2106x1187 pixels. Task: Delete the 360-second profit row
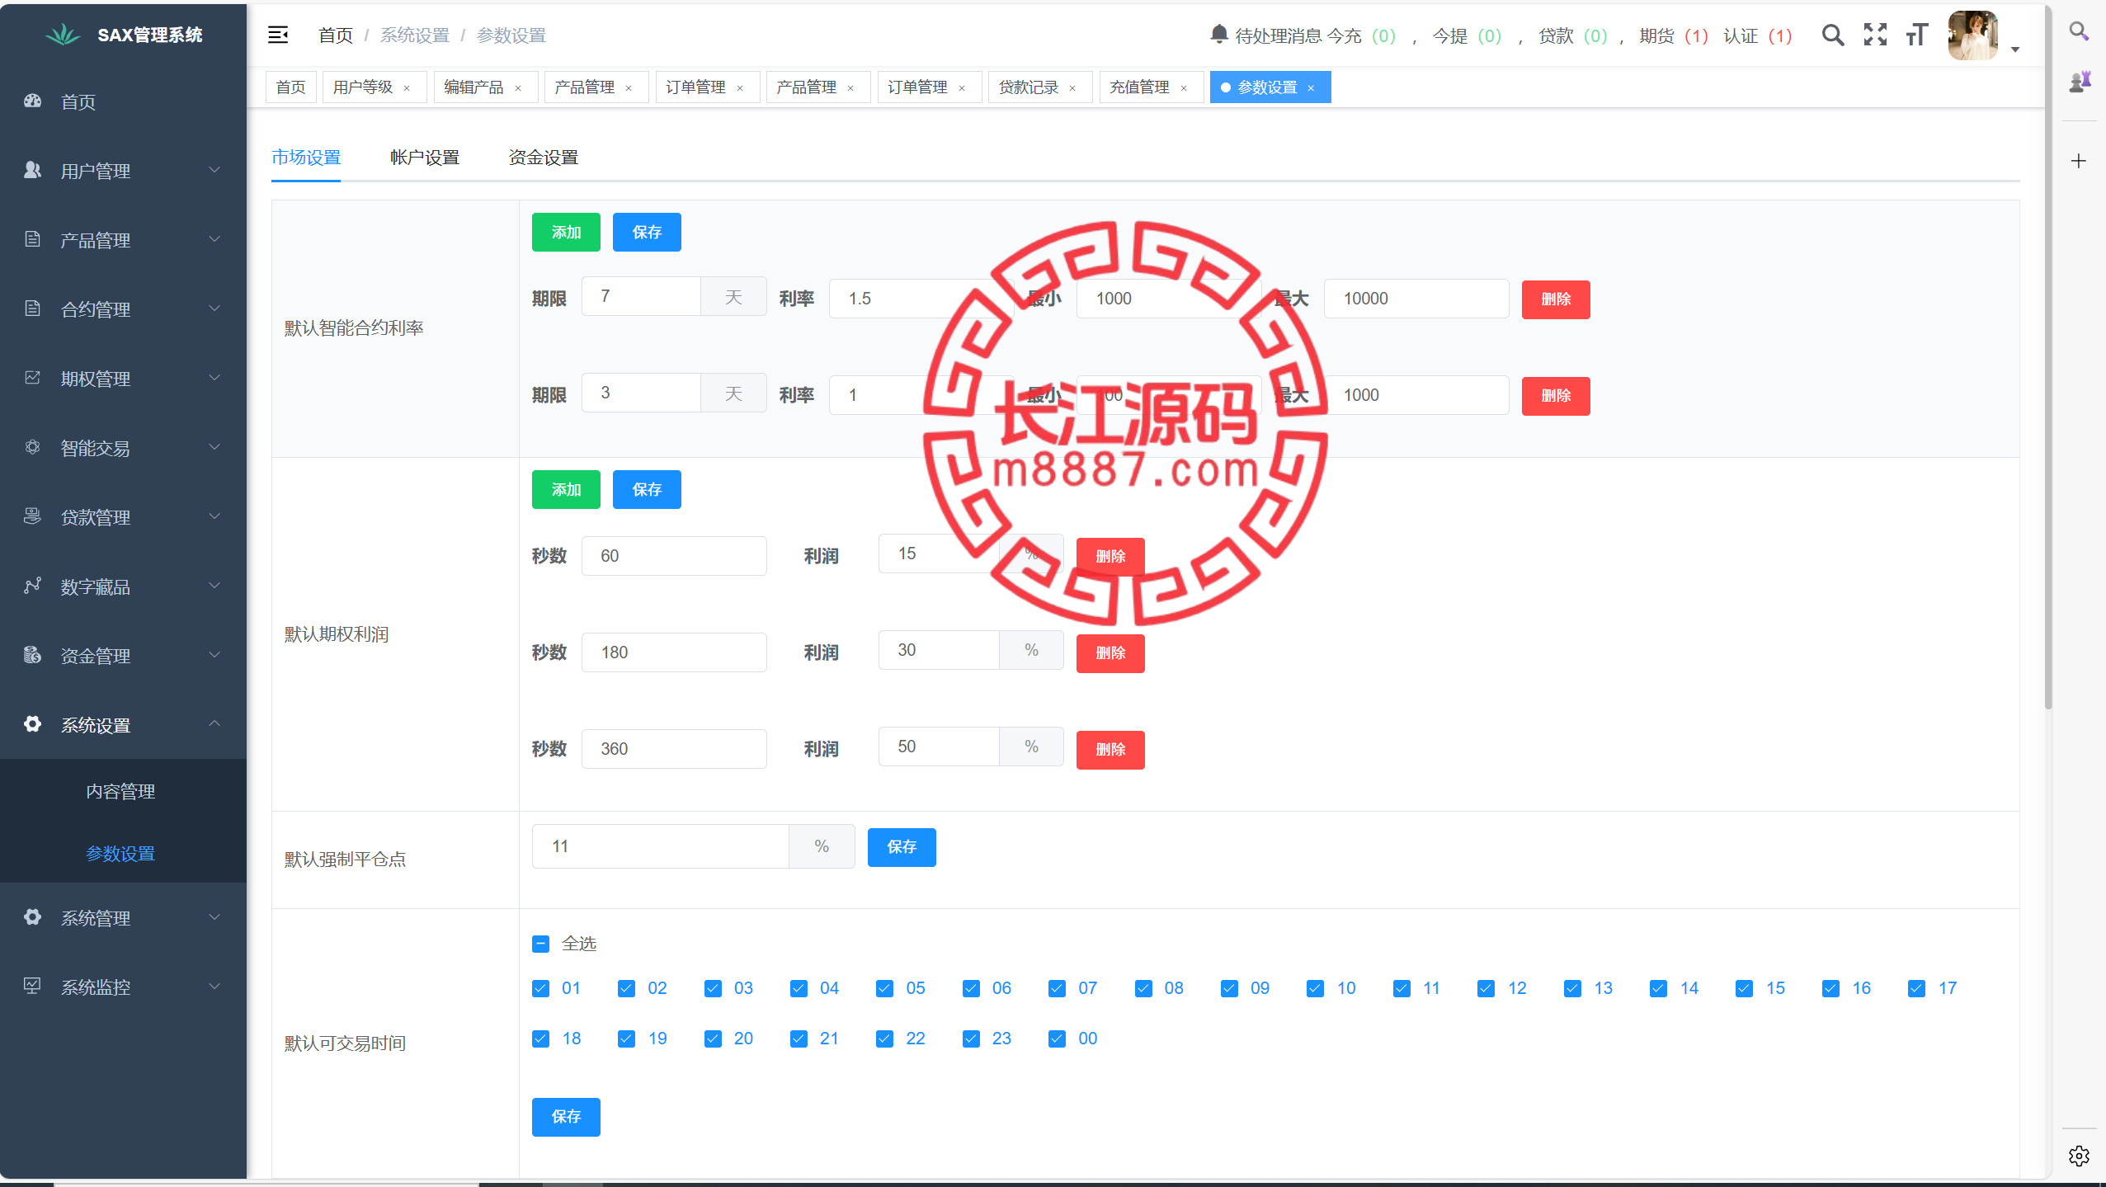click(1110, 750)
